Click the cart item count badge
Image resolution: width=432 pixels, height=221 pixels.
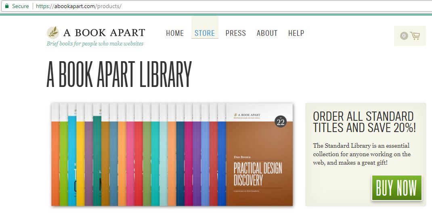404,36
